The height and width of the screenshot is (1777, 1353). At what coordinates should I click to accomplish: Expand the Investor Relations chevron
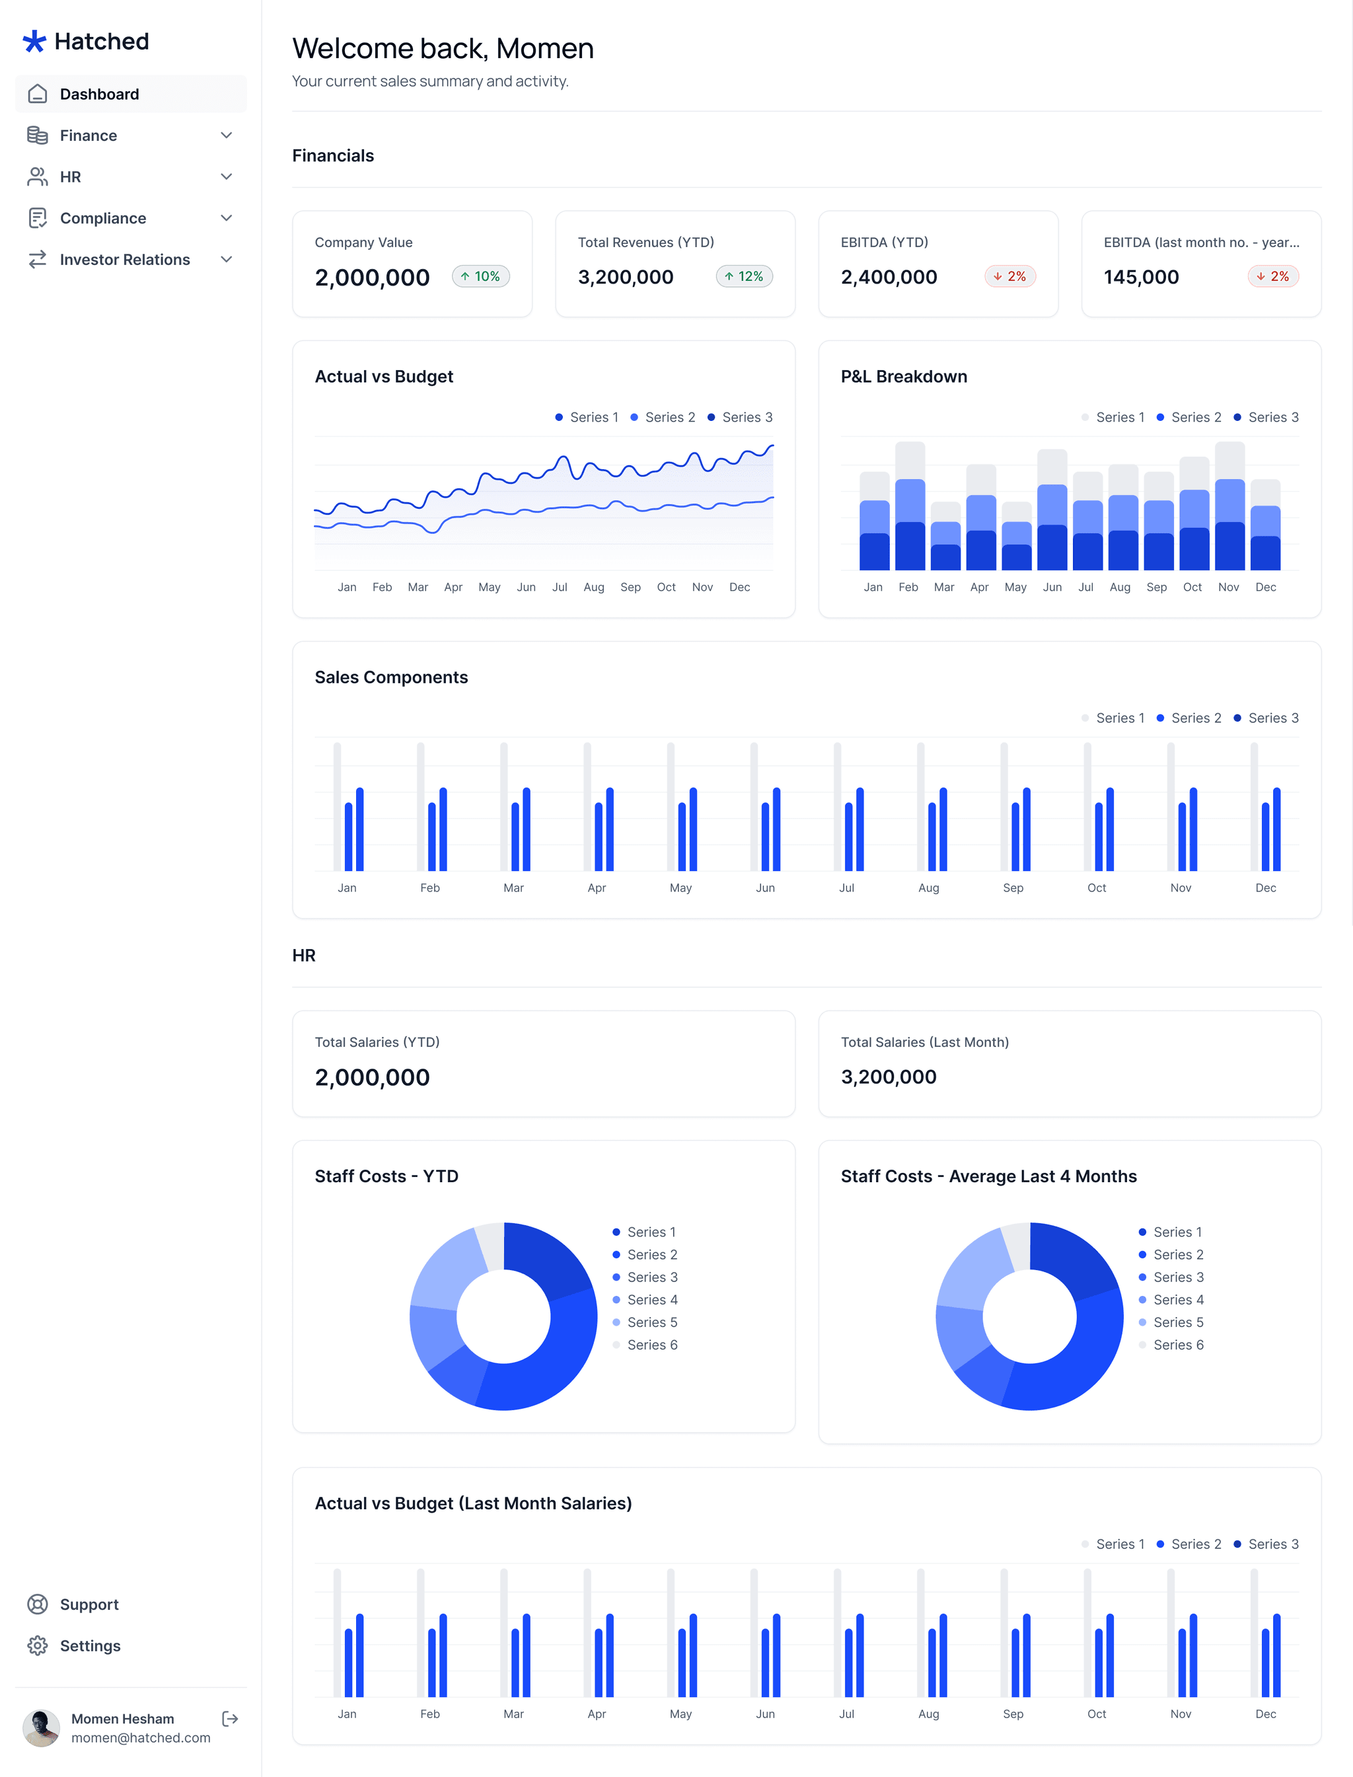click(227, 260)
